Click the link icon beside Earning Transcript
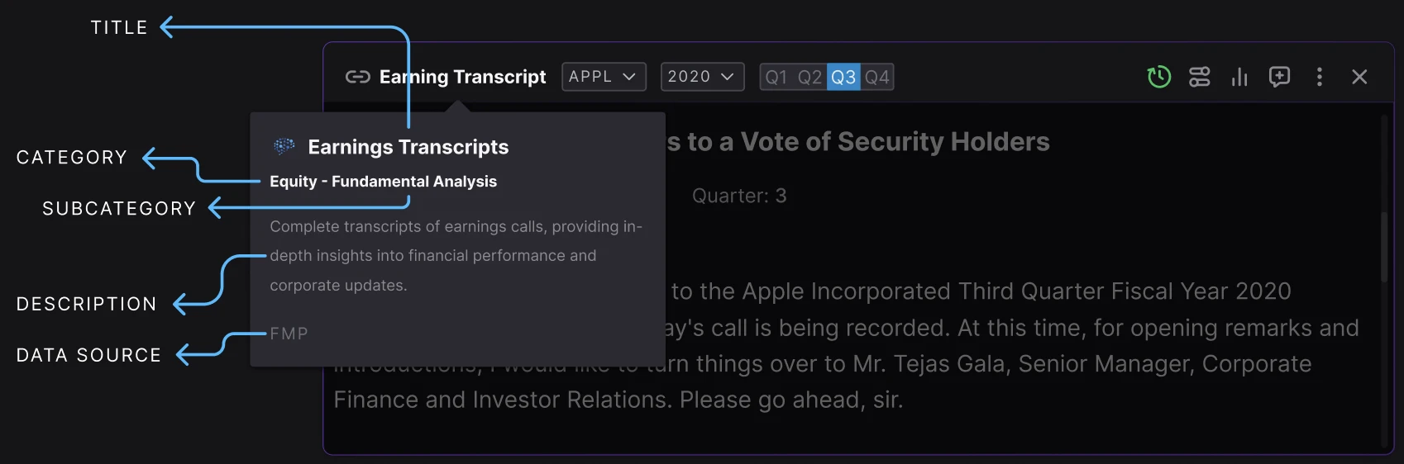The image size is (1404, 464). pyautogui.click(x=357, y=77)
